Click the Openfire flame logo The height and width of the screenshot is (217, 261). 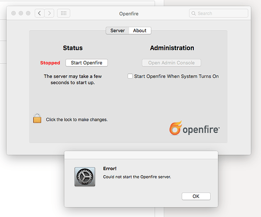coord(175,128)
